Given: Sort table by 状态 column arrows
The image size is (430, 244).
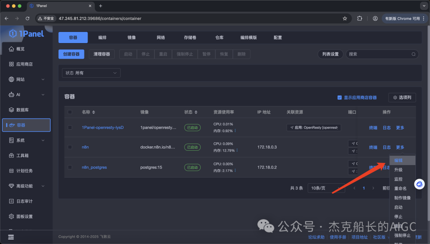Looking at the screenshot, I should click(x=196, y=112).
